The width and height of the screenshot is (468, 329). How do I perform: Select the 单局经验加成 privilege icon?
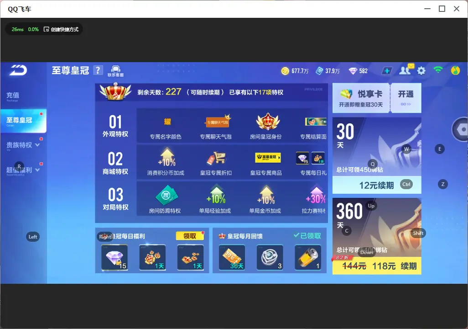point(216,195)
